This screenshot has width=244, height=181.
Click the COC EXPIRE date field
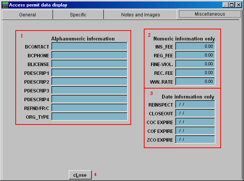tap(195, 122)
